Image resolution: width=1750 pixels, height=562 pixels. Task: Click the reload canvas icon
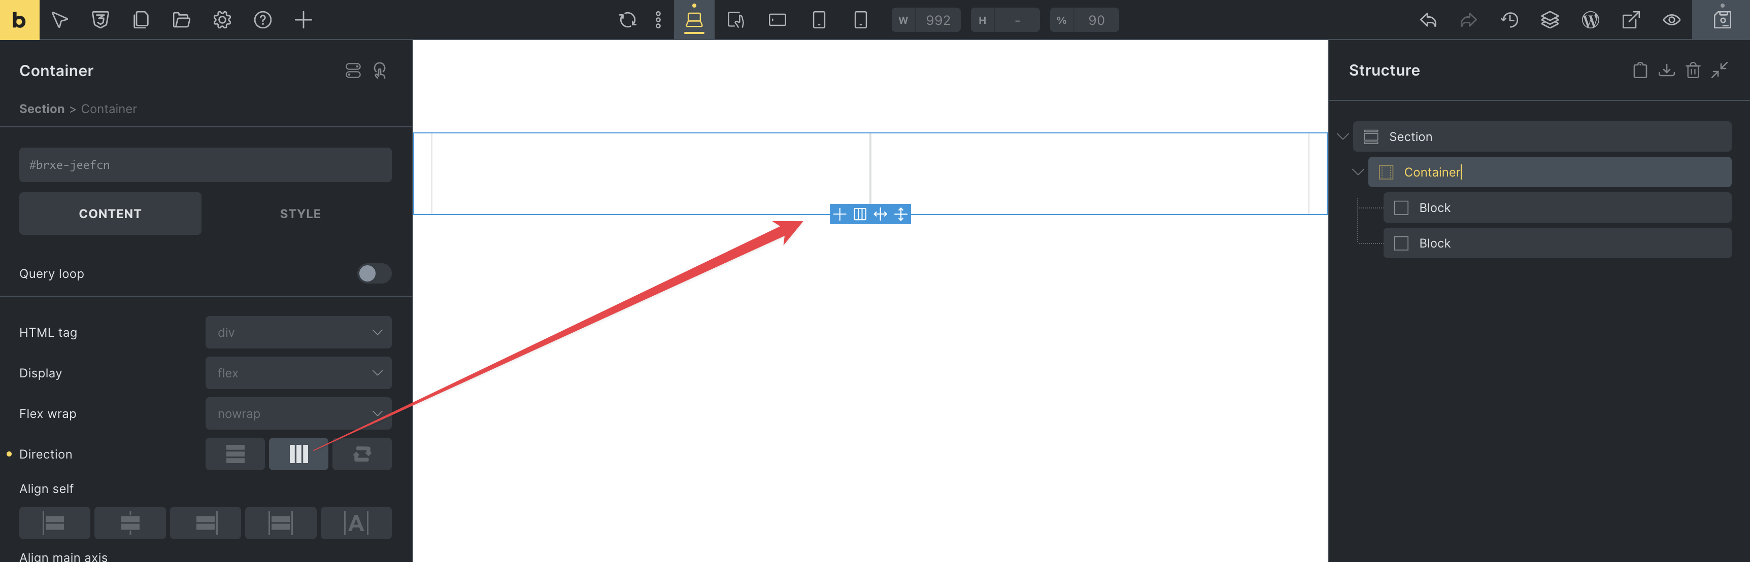click(x=628, y=20)
